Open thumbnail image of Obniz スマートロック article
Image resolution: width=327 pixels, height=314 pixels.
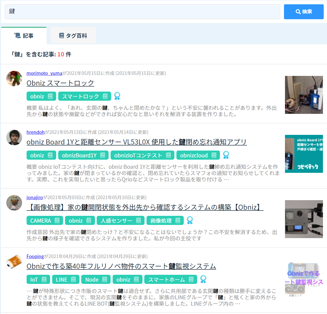coord(304,95)
